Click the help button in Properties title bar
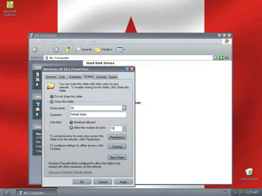262x196 pixels. [x=127, y=69]
